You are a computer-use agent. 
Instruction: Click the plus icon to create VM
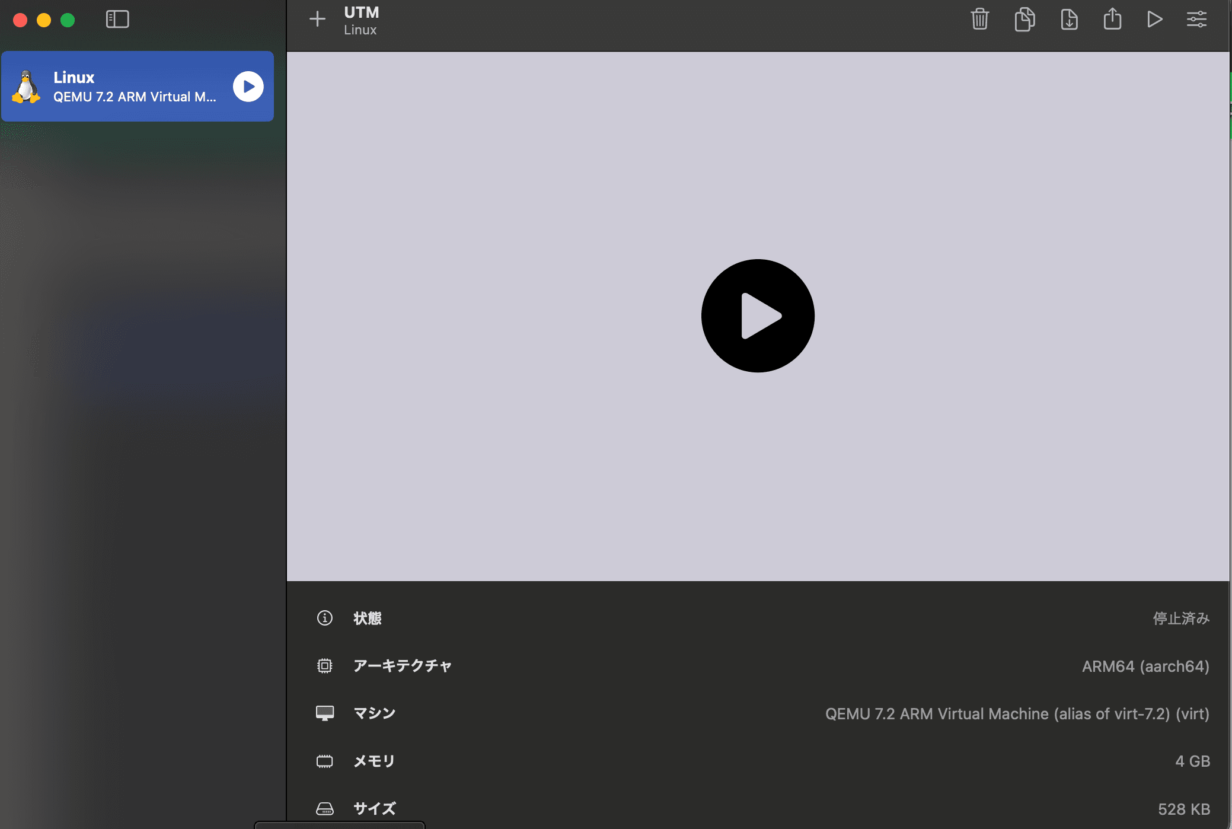click(317, 19)
